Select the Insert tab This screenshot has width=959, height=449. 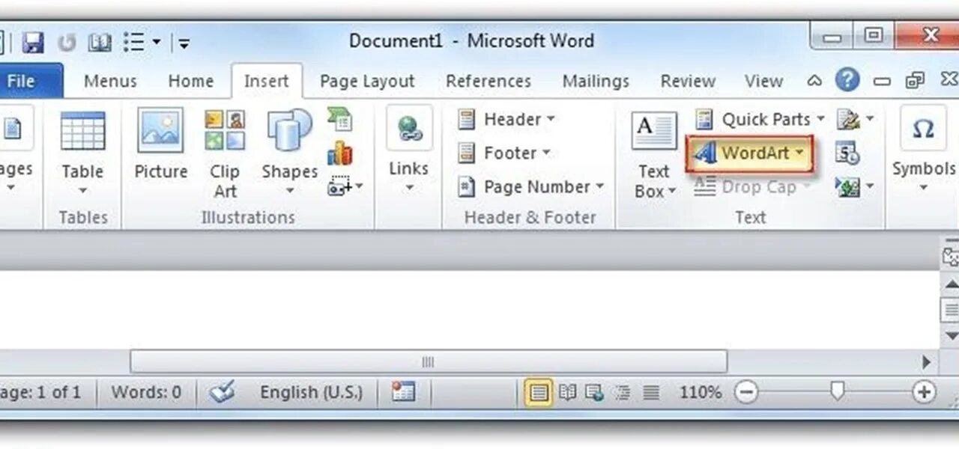[x=267, y=81]
